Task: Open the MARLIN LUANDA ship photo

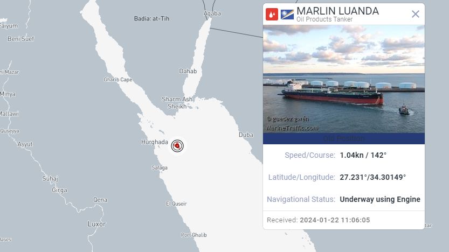Action: tap(344, 79)
